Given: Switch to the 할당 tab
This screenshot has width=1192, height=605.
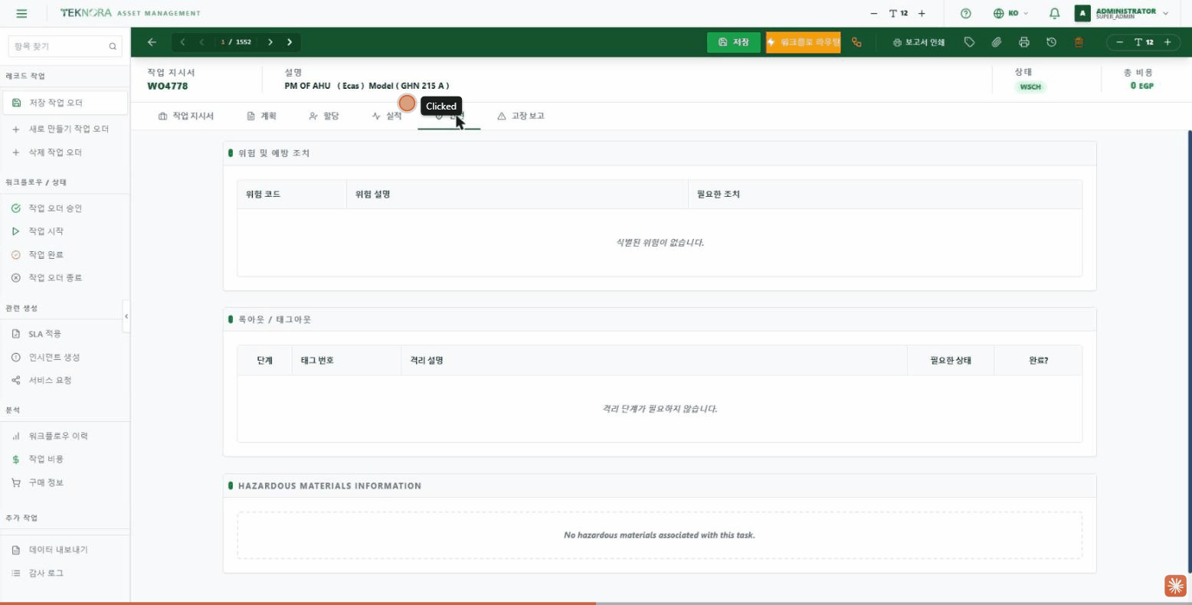Looking at the screenshot, I should pos(323,116).
